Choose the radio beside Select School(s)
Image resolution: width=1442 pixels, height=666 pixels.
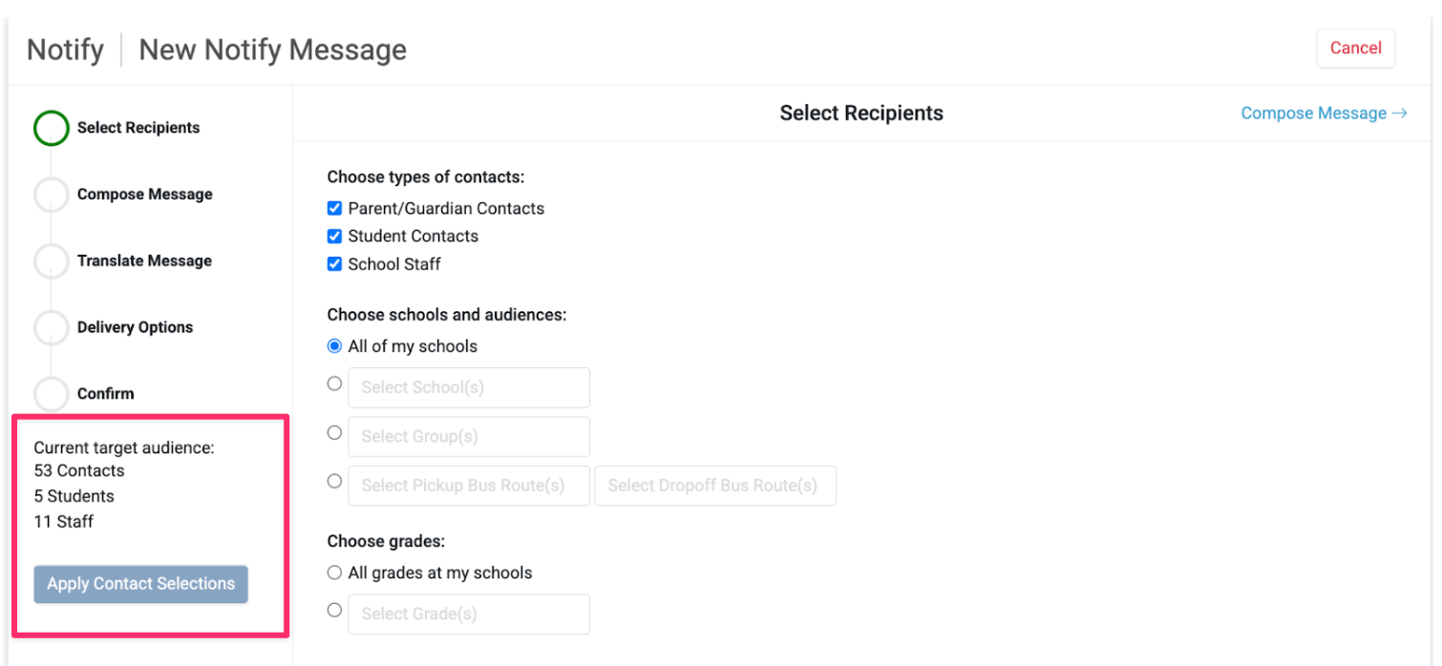334,384
